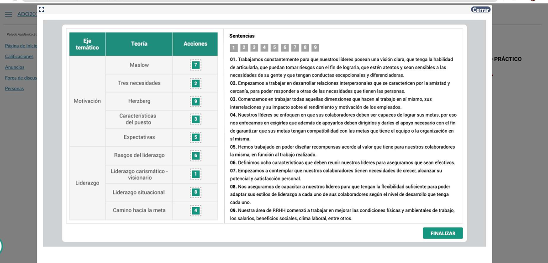This screenshot has height=263, width=548.
Task: Open Calificaciones link
Action: (x=19, y=56)
